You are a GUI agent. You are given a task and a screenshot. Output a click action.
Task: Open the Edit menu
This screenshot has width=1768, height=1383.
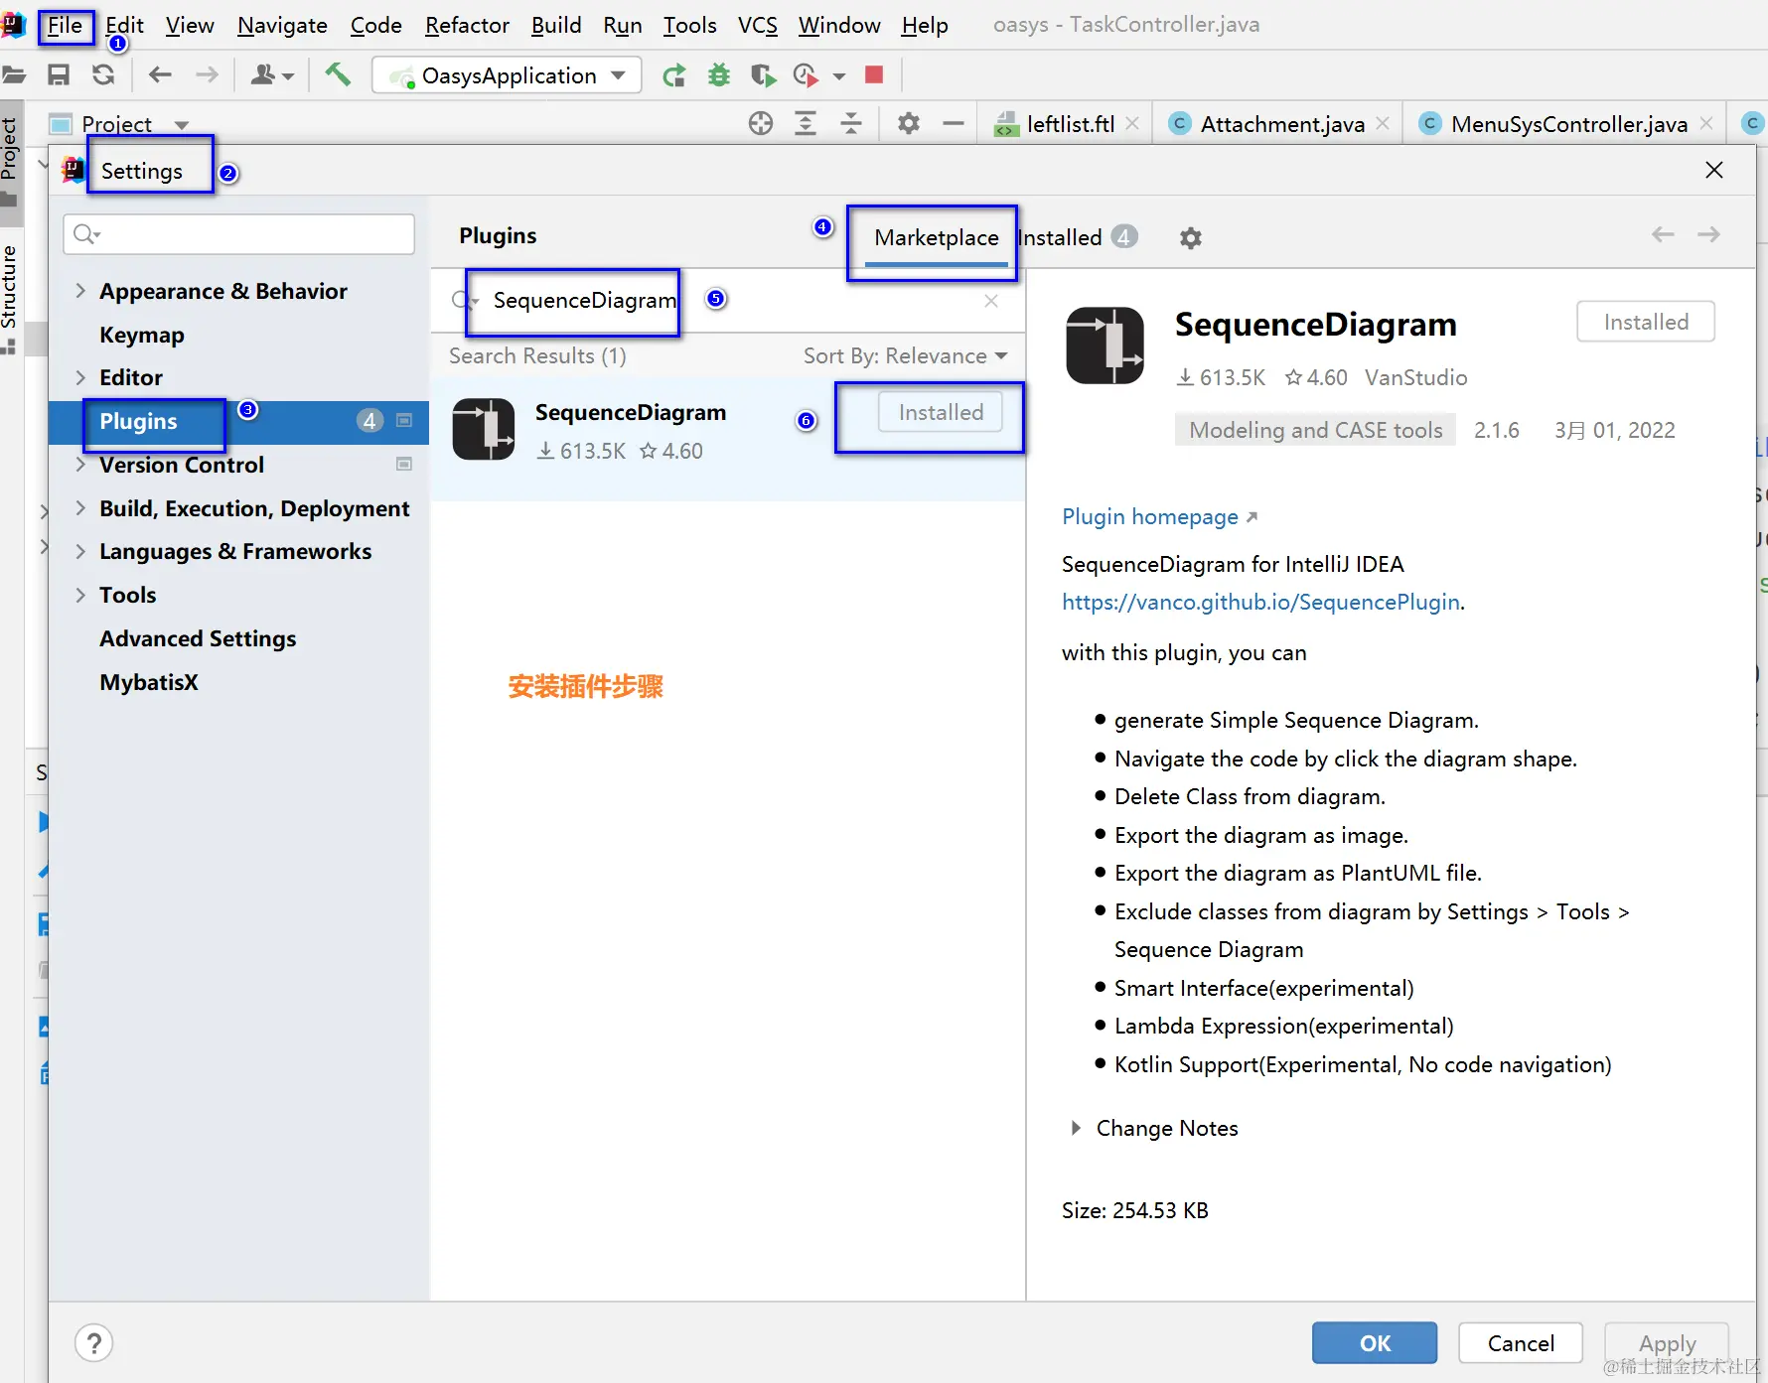(x=124, y=25)
